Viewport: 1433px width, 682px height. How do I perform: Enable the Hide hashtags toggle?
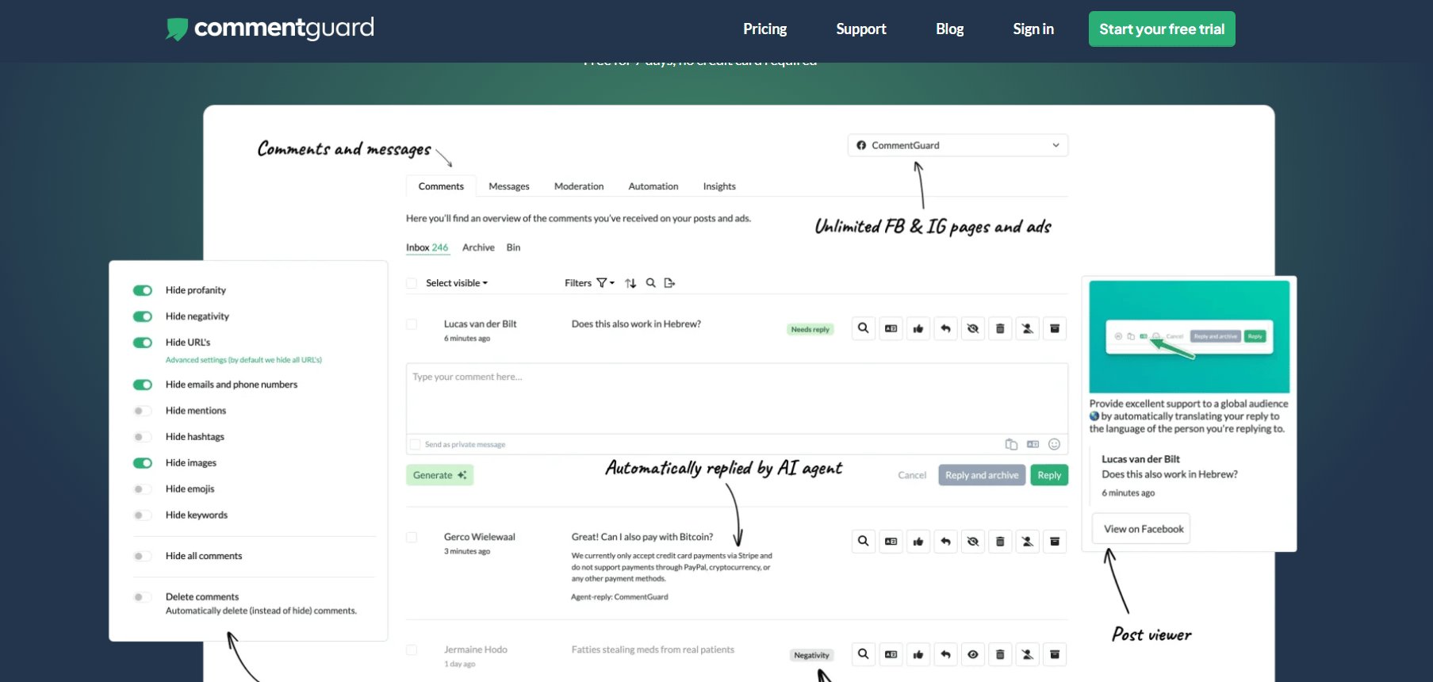pos(143,437)
